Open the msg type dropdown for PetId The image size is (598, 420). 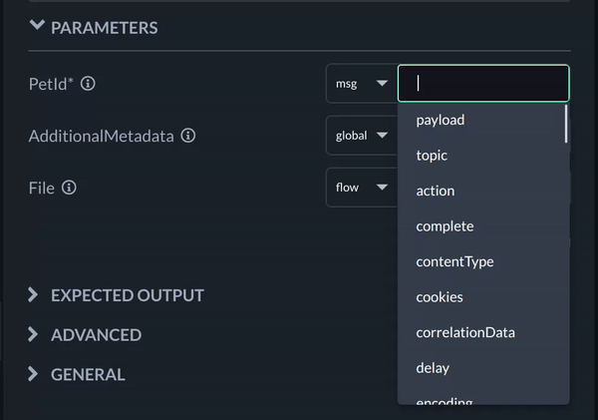[x=361, y=84]
